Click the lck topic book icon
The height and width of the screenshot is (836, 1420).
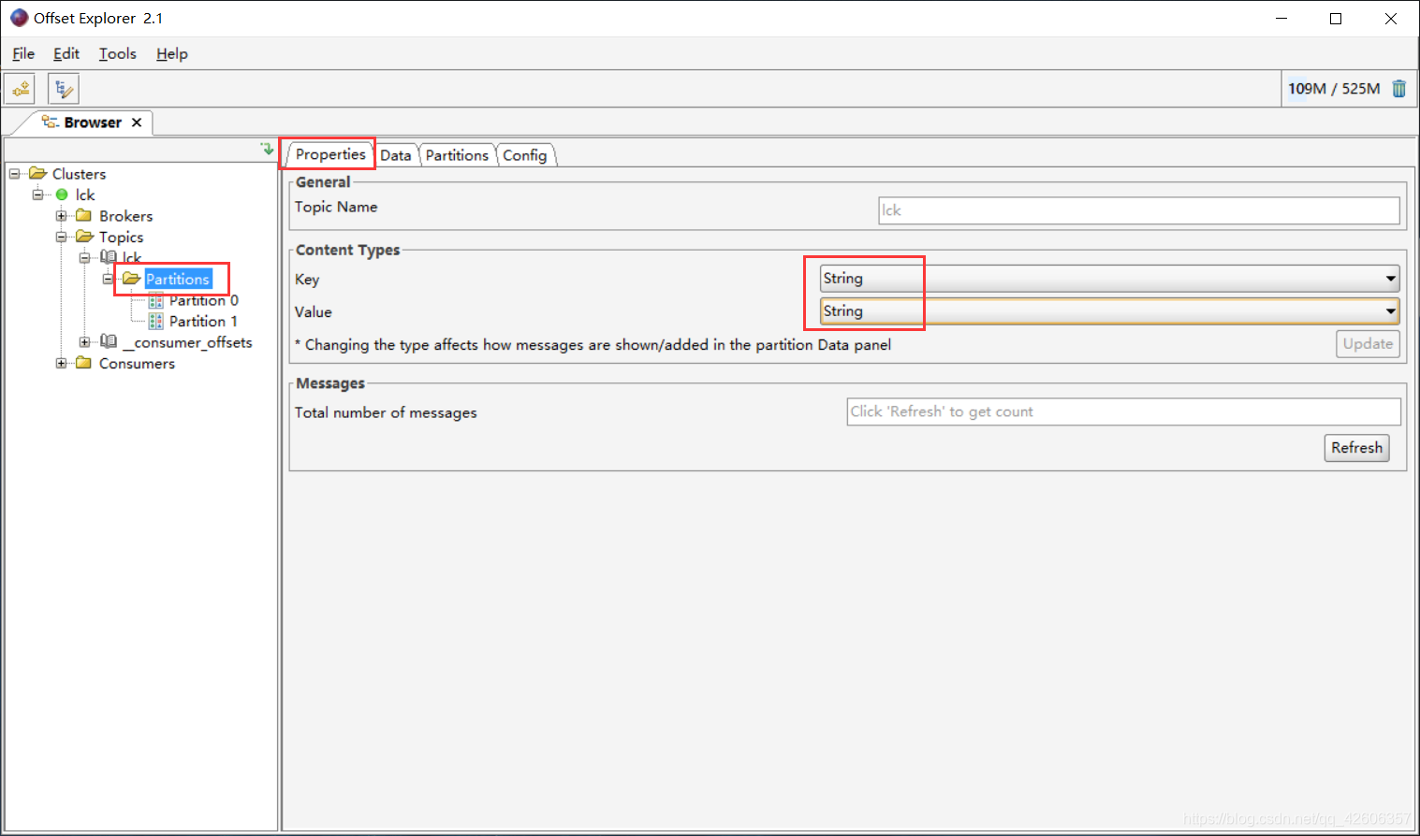click(109, 257)
